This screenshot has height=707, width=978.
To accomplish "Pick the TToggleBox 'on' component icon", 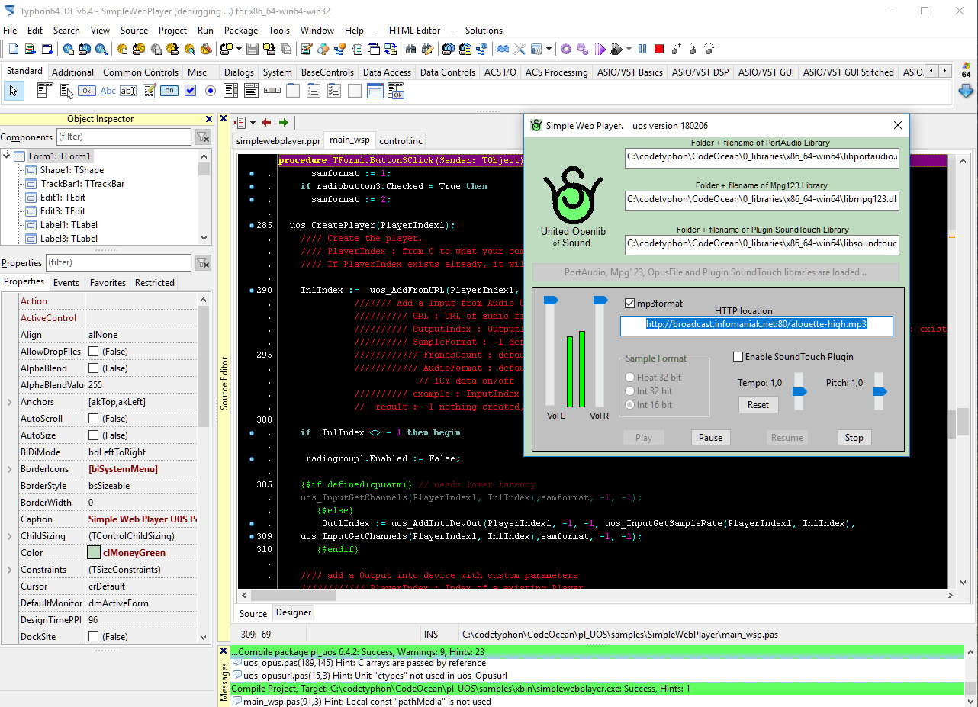I will coord(169,91).
